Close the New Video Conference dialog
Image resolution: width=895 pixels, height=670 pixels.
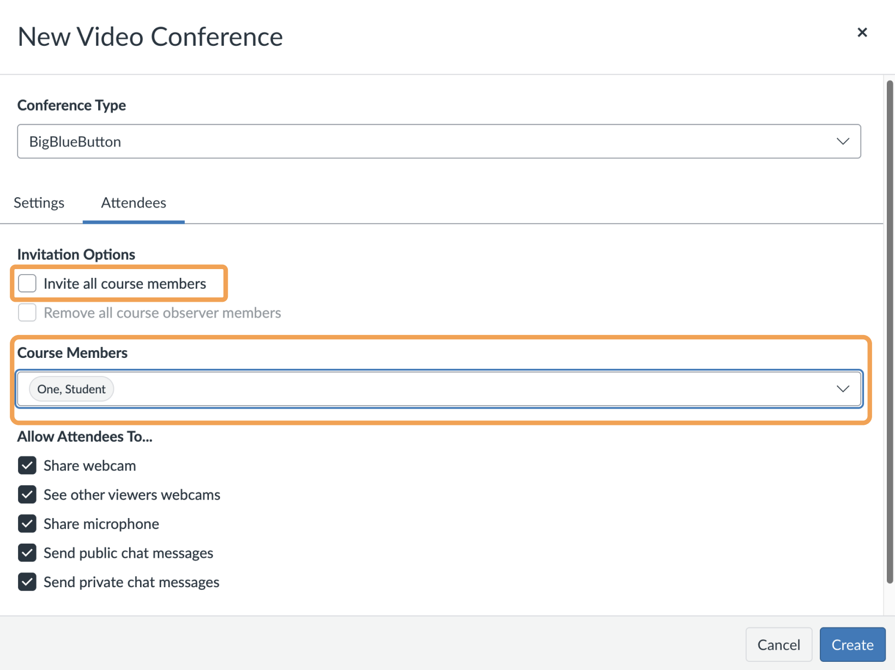coord(862,33)
